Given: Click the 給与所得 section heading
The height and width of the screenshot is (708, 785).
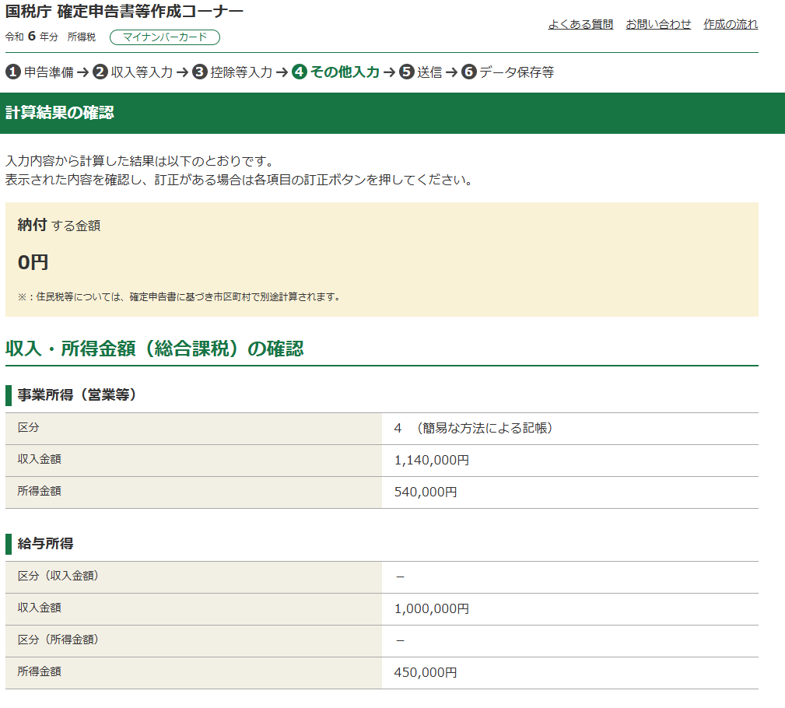Looking at the screenshot, I should tap(45, 543).
